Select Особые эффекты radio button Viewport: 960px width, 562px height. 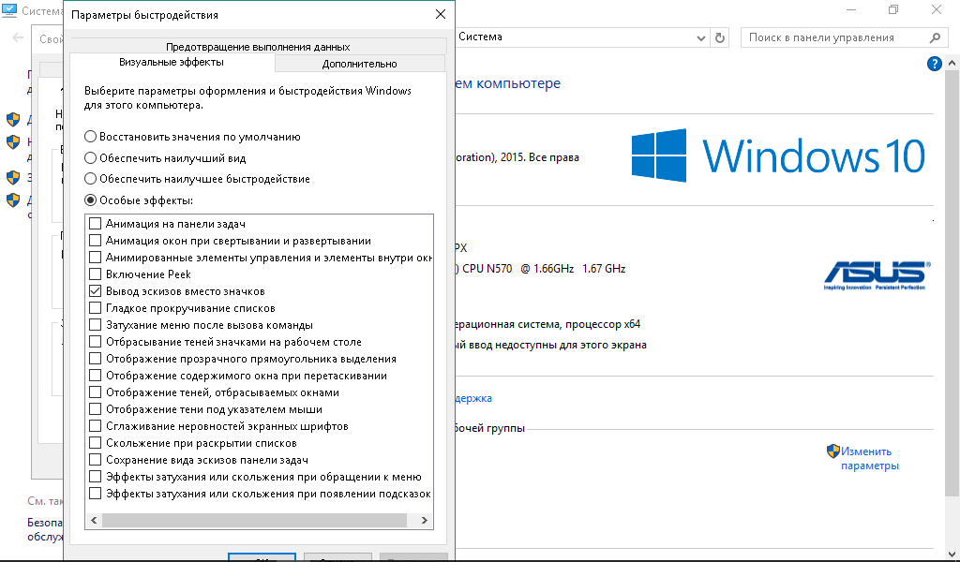point(91,200)
